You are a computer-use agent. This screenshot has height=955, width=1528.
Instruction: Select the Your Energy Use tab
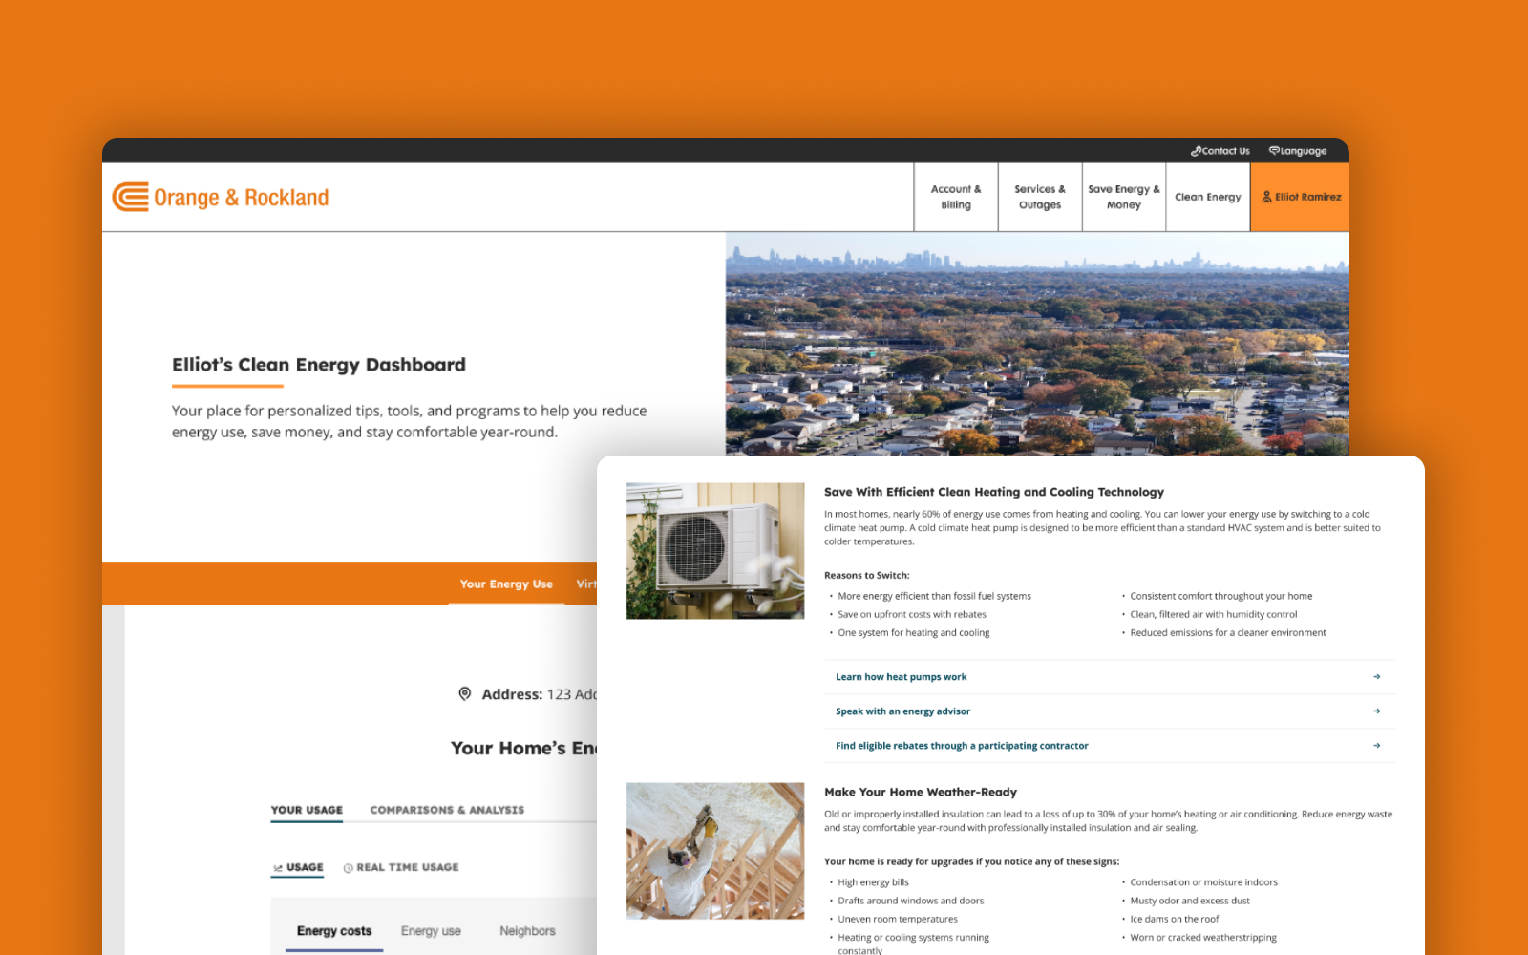[506, 584]
